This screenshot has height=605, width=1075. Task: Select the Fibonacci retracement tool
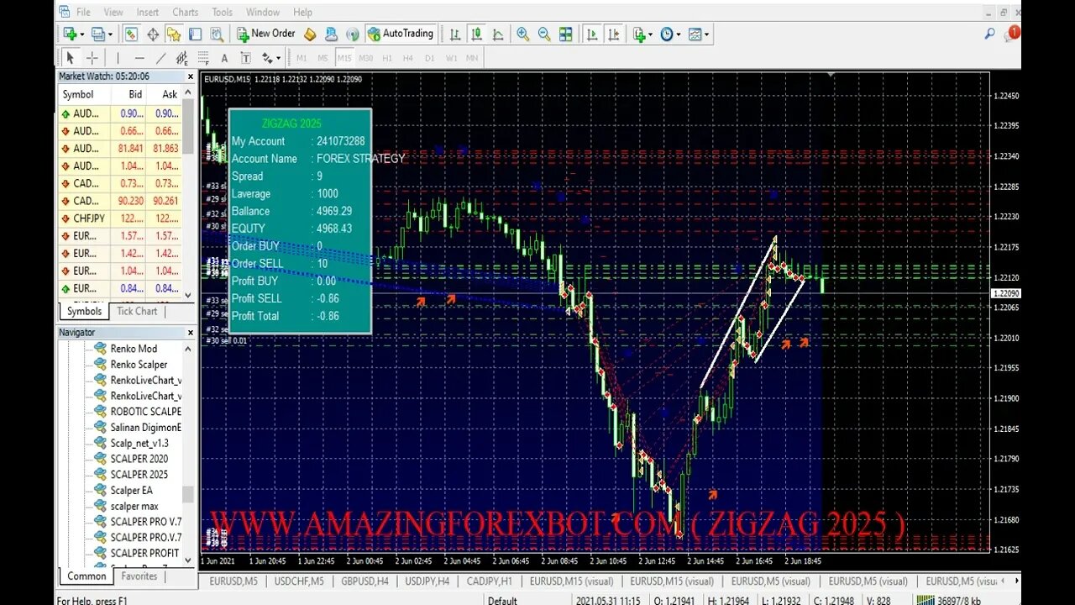click(203, 58)
